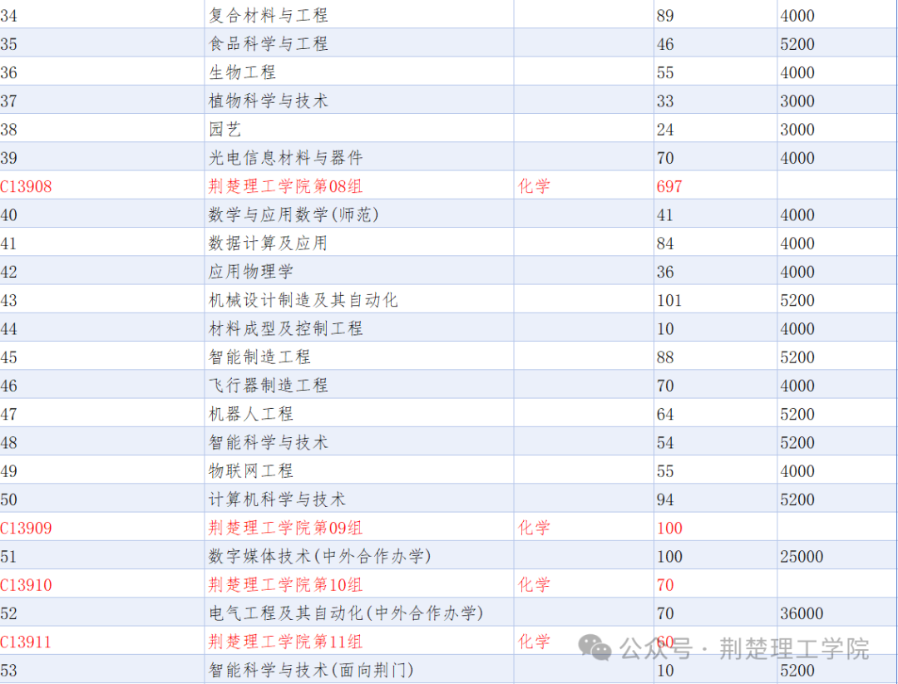Select the number 54 in row 48
The image size is (898, 684).
[x=665, y=442]
